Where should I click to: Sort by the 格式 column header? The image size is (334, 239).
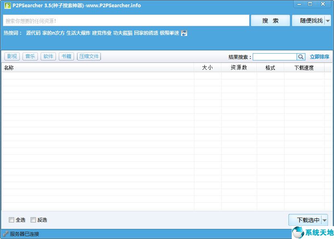point(270,68)
